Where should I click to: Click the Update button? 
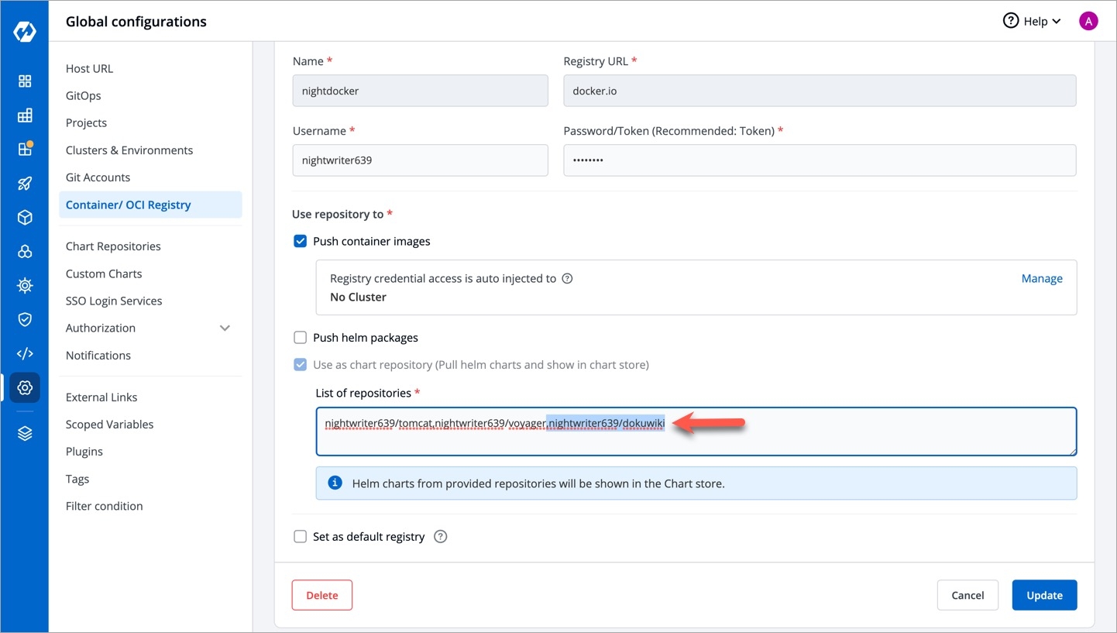1043,595
